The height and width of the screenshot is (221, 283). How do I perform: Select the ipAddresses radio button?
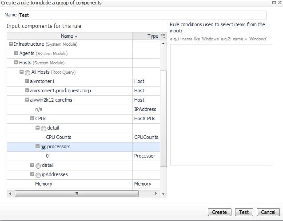tap(38, 175)
